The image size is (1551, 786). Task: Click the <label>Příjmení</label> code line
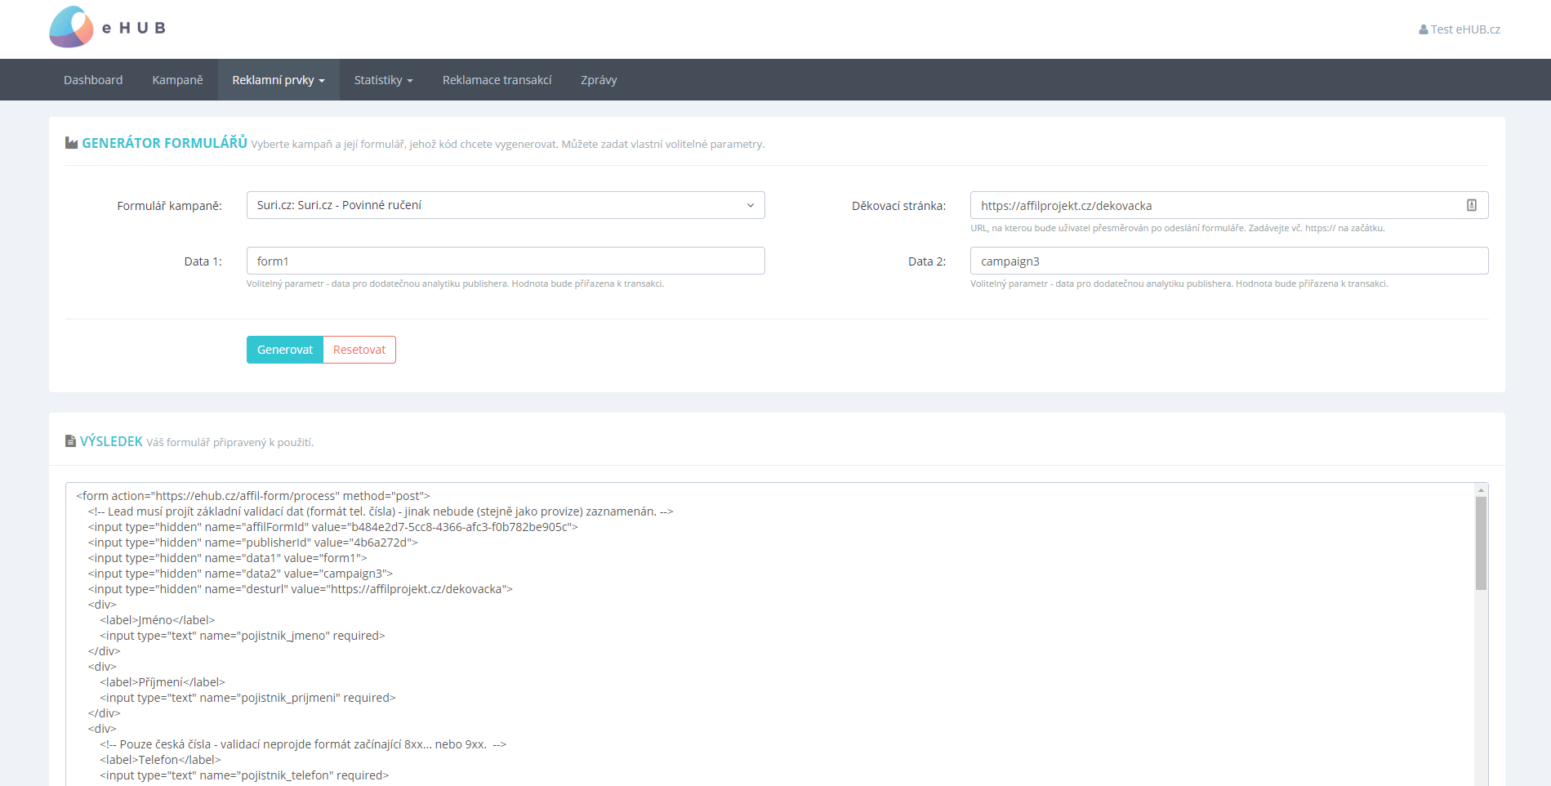click(163, 682)
